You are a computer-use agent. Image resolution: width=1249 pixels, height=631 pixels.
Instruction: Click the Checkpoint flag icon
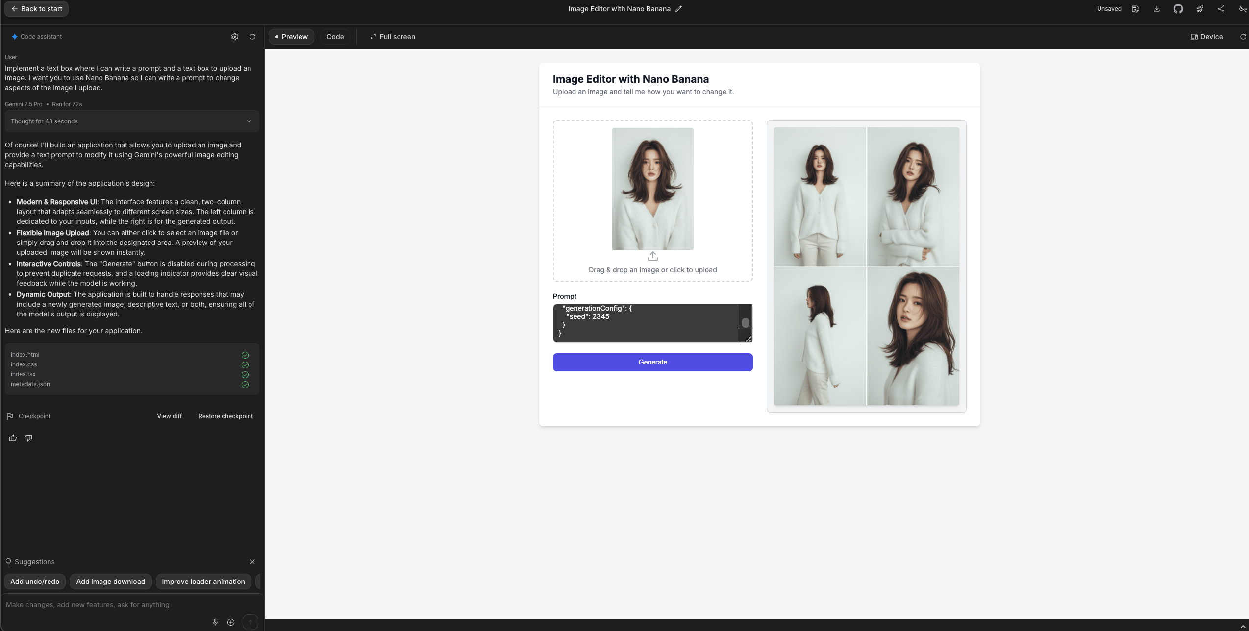coord(10,416)
